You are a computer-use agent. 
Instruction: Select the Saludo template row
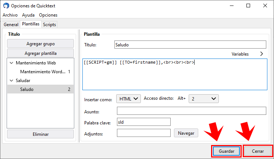click(x=40, y=89)
